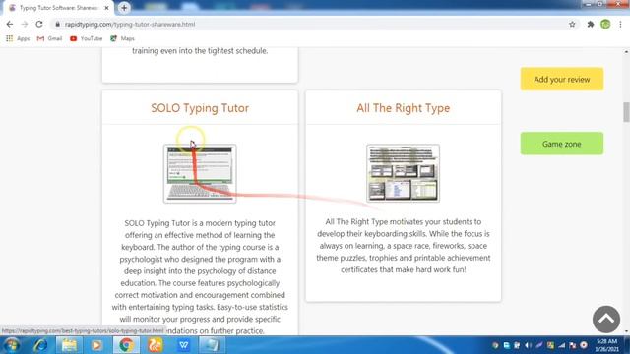Open the All The Right Type heading link
Image resolution: width=630 pixels, height=354 pixels.
coord(403,108)
